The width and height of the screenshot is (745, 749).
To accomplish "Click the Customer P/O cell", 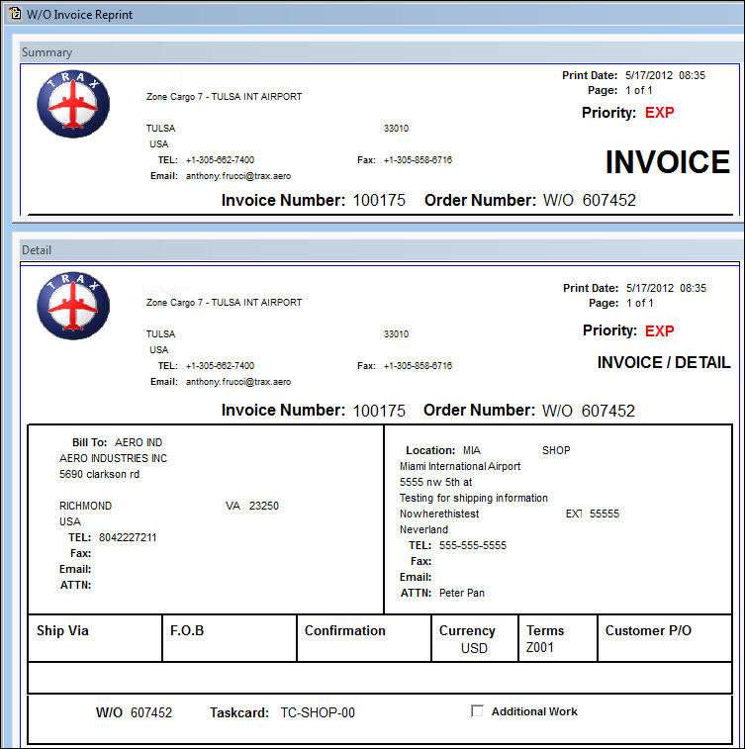I will tap(665, 638).
